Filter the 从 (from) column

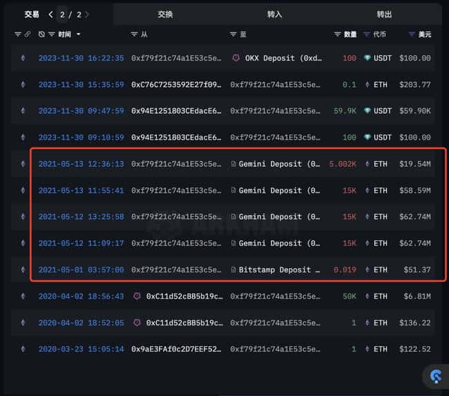click(134, 35)
